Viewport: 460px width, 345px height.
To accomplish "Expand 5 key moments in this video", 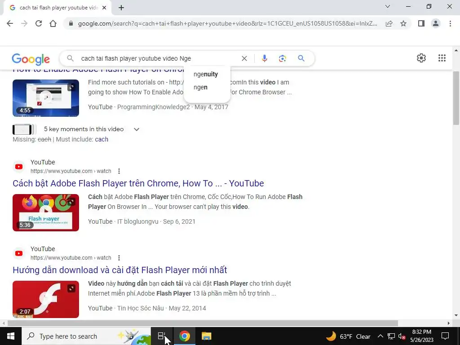I will 76,129.
